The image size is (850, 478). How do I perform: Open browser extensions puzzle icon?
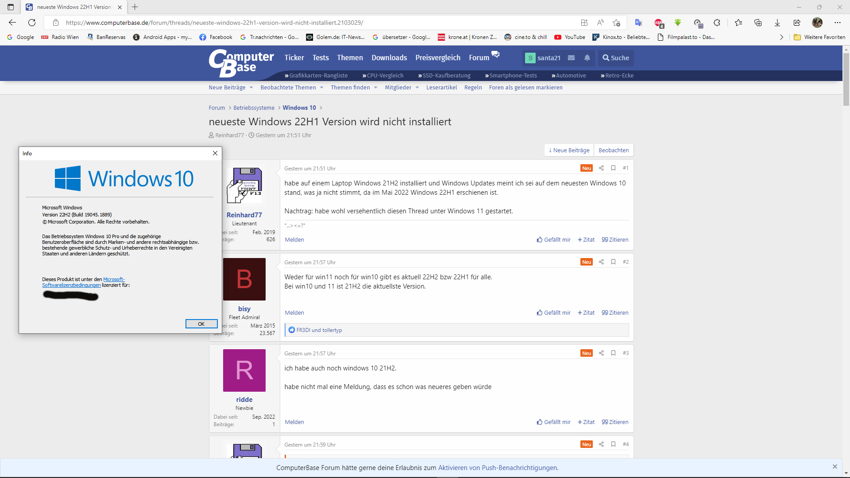tap(717, 23)
